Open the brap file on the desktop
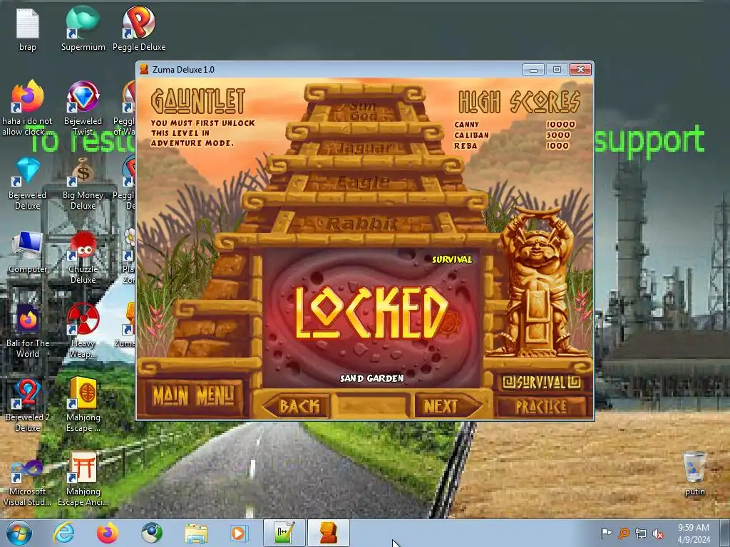Viewport: 730px width, 547px height. [28, 28]
